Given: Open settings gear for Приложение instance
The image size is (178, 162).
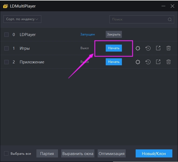Looking at the screenshot, I should (x=138, y=62).
